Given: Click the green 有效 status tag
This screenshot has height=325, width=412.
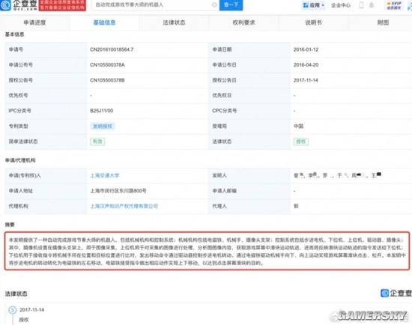Looking at the screenshot, I should tap(97, 142).
